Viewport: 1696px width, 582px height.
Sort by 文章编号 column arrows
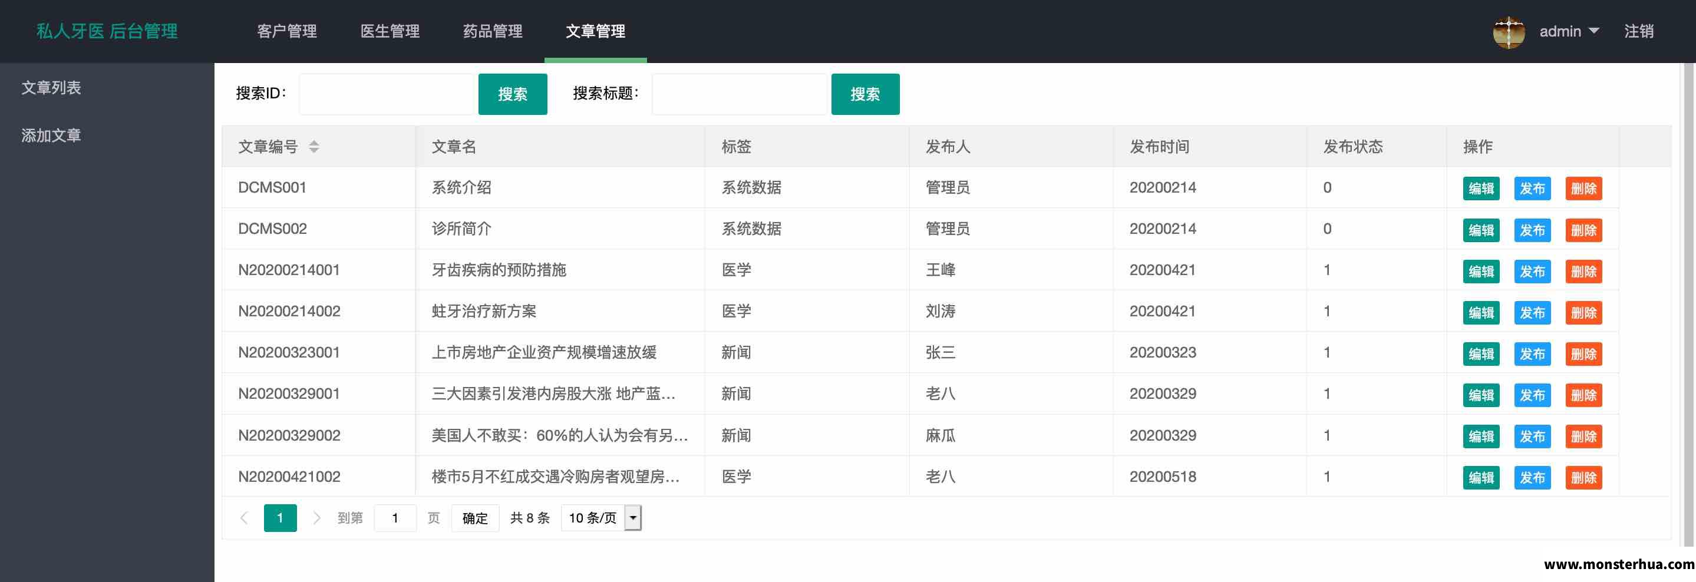pyautogui.click(x=314, y=147)
